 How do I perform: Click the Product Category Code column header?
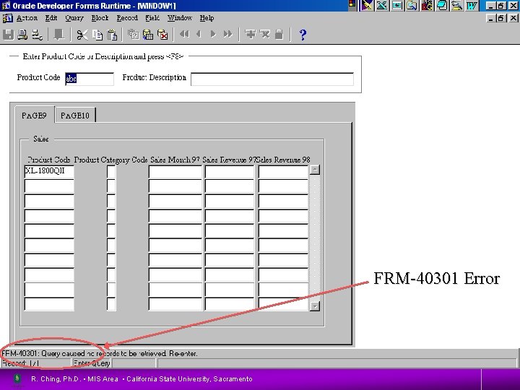pyautogui.click(x=110, y=160)
